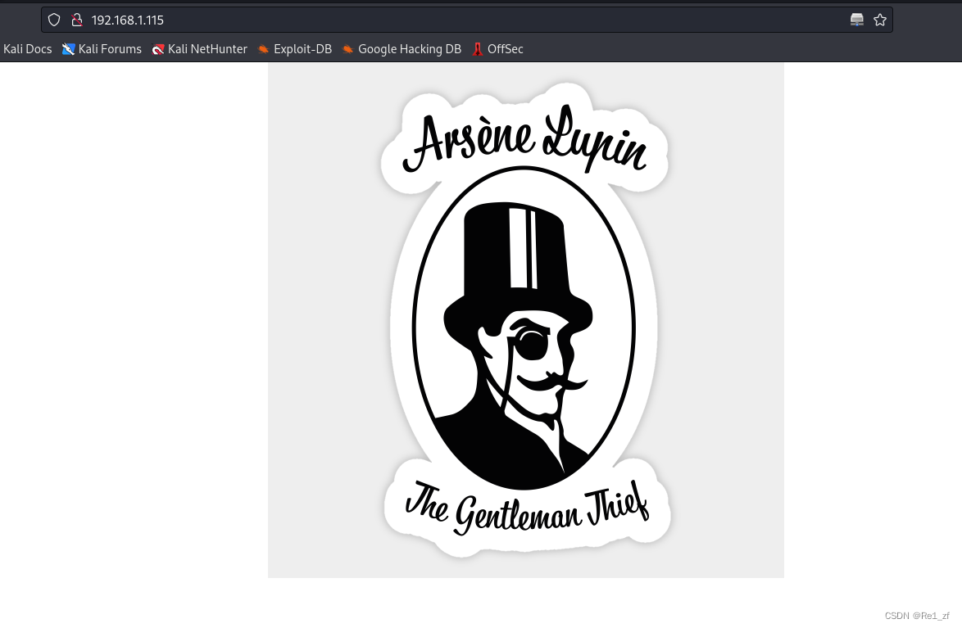Click the tracking protection shield icon
This screenshot has height=628, width=962.
(54, 20)
